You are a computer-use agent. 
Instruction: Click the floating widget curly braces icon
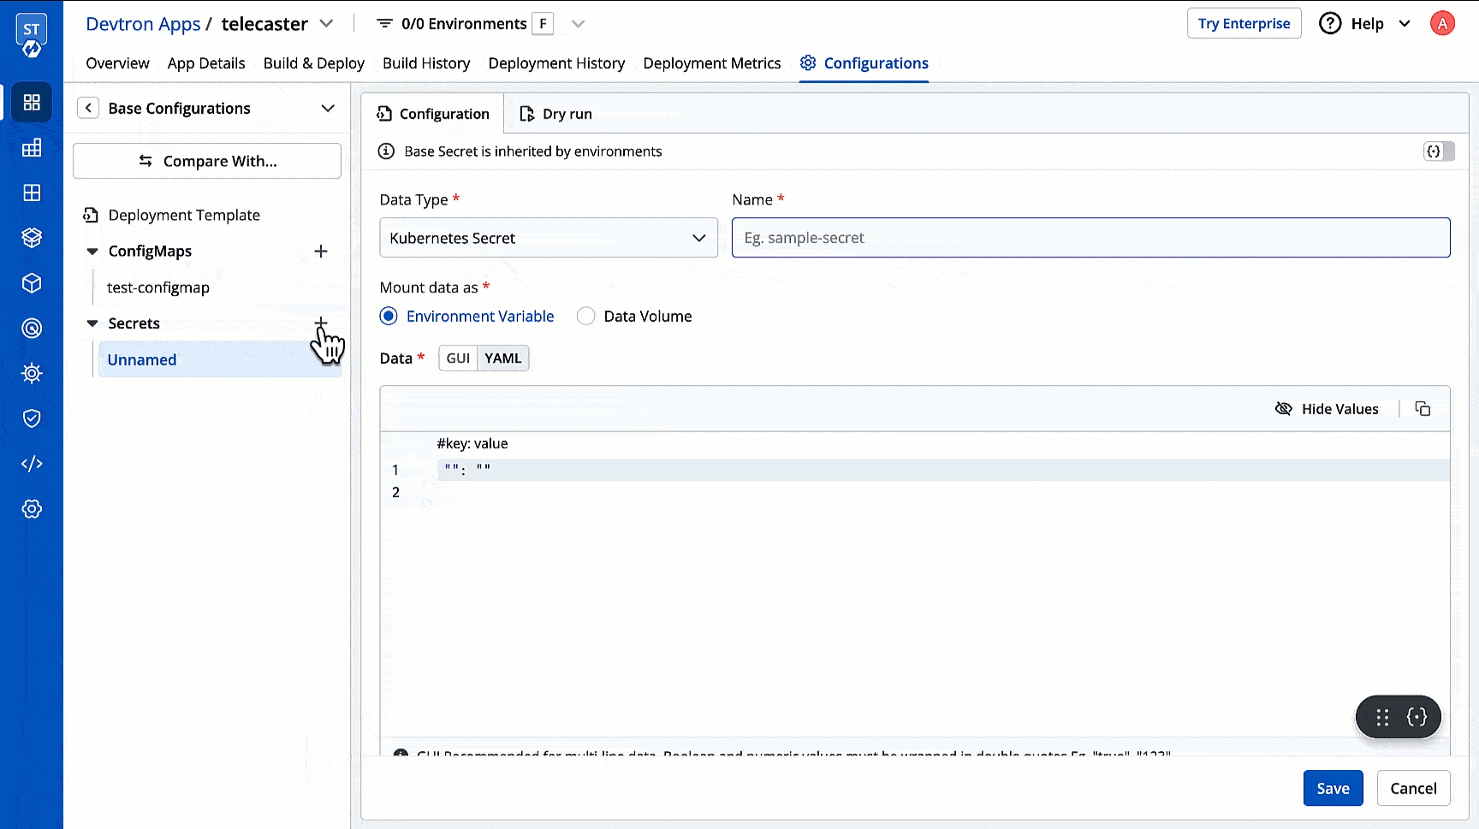click(1417, 717)
